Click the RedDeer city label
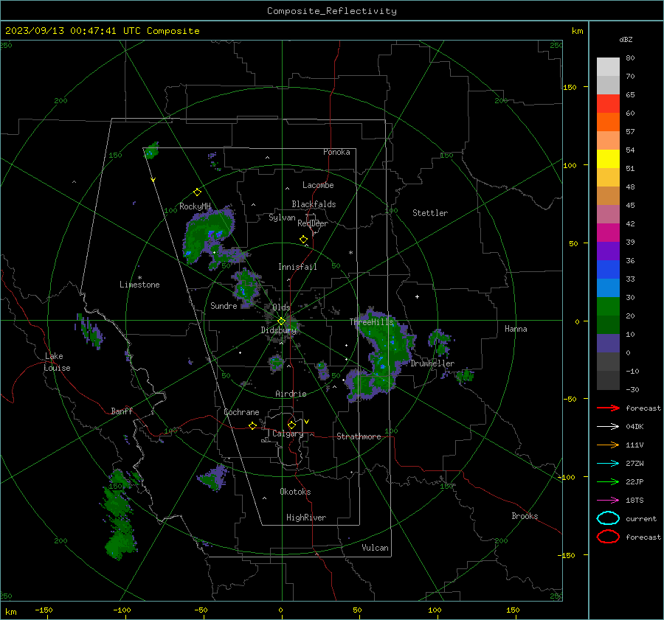664x620 pixels. [313, 223]
